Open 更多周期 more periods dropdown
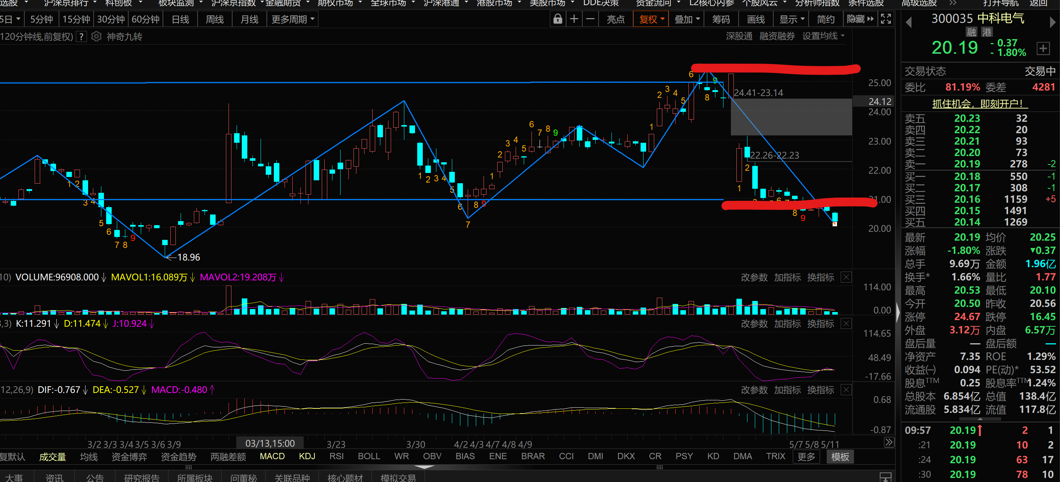Screen dimensions: 1060x482 click(293, 19)
